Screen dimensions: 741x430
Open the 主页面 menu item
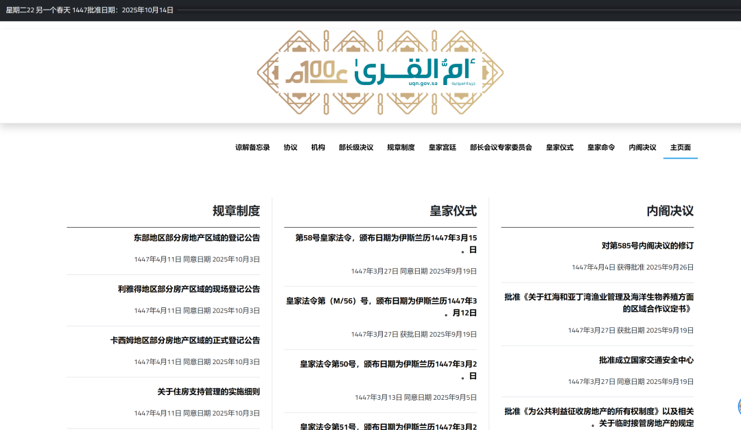click(680, 147)
